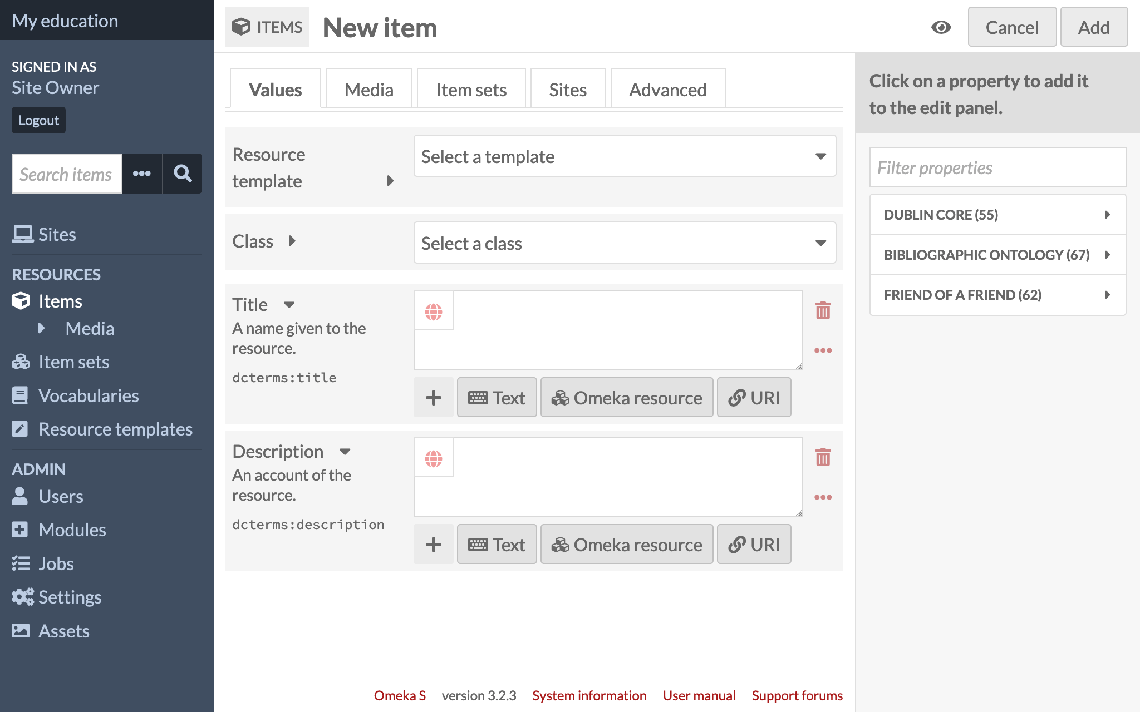Open the Select a class dropdown
Viewport: 1140px width, 712px height.
[625, 243]
